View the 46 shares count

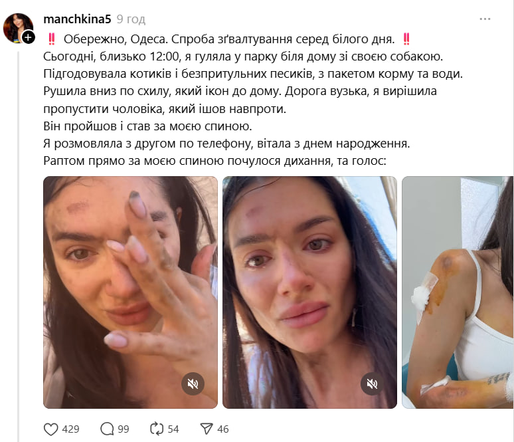pos(223,429)
